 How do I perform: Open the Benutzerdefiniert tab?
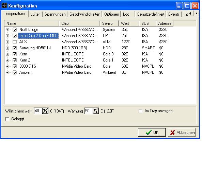pyautogui.click(x=151, y=14)
